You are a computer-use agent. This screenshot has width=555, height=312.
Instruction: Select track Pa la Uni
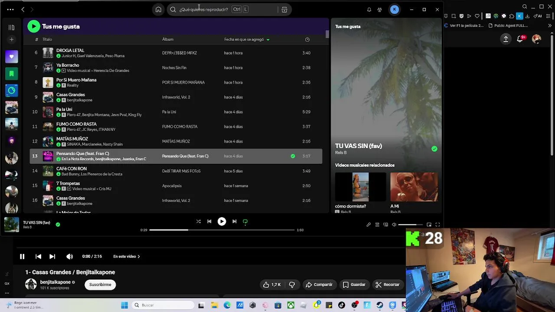pyautogui.click(x=64, y=109)
